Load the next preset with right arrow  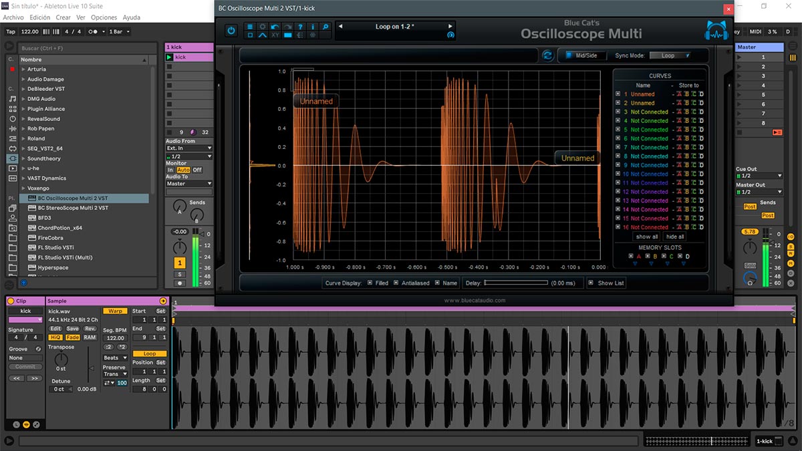tap(450, 26)
